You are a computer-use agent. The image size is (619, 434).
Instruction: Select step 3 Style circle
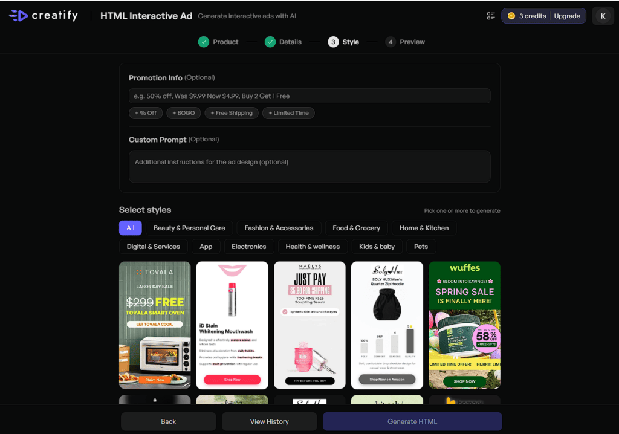coord(333,42)
